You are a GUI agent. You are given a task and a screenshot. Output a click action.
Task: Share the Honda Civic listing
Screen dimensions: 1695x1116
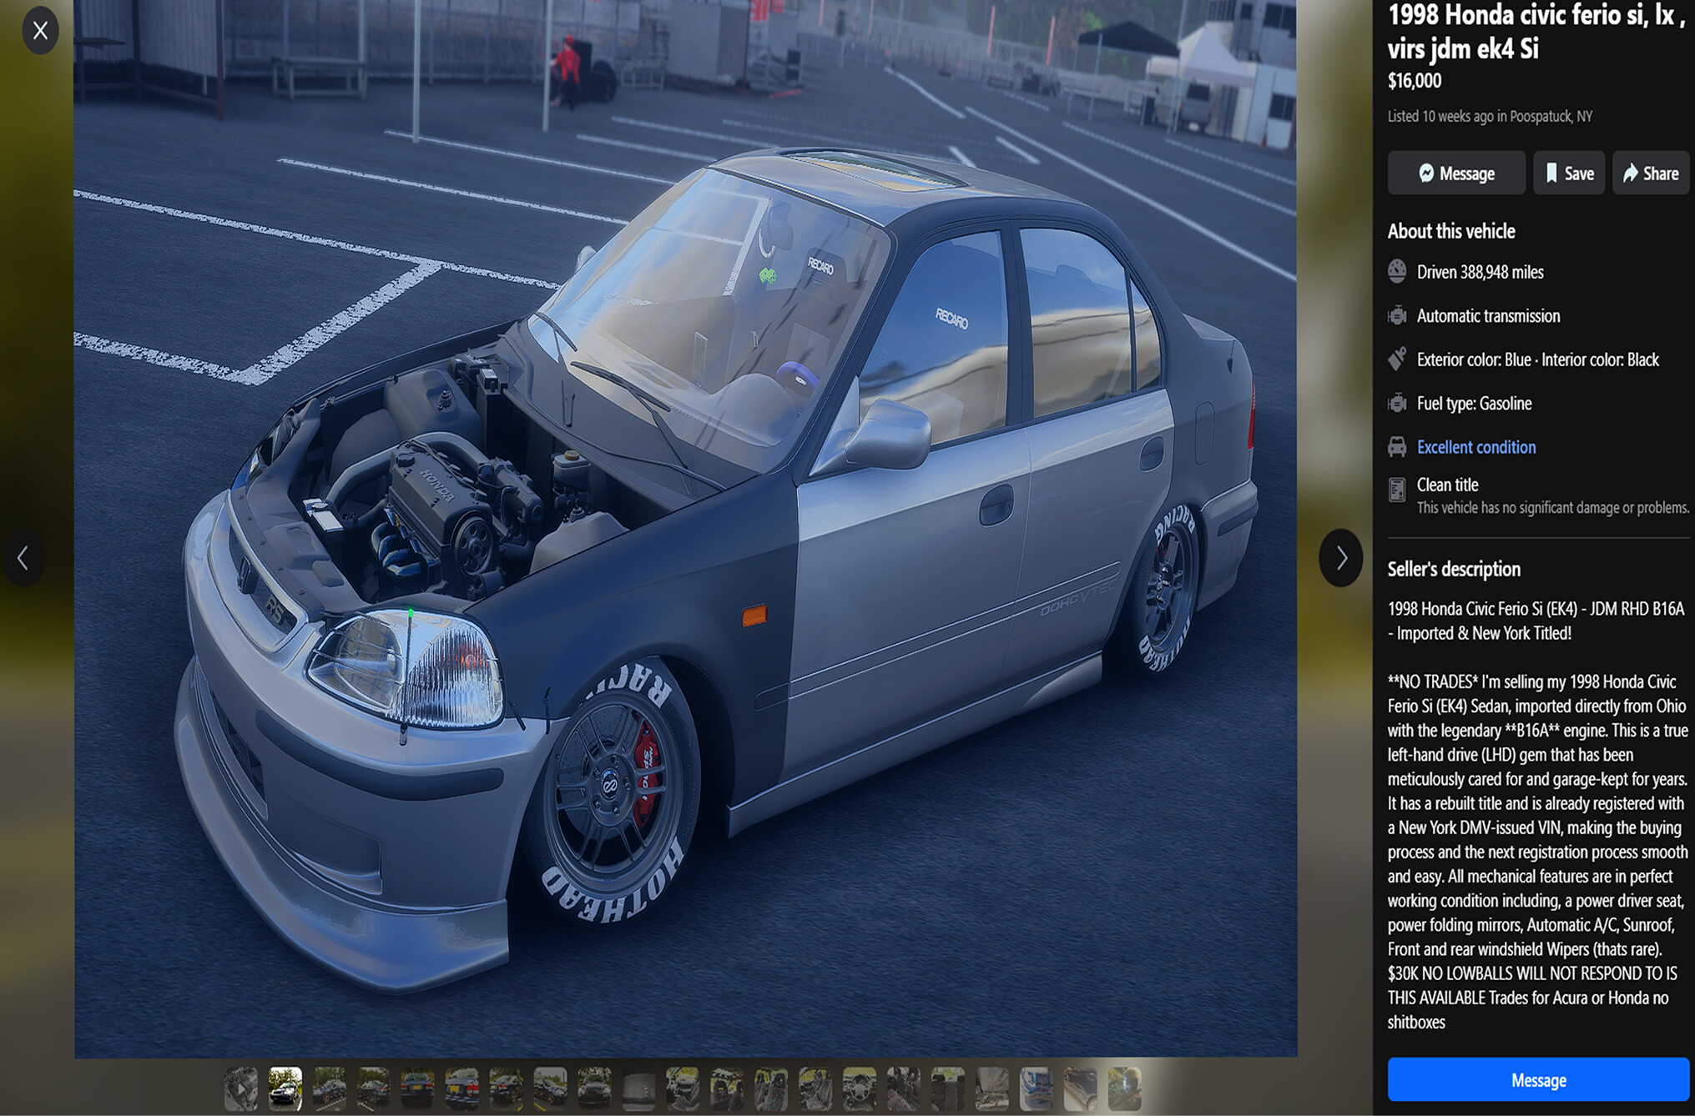click(1650, 173)
